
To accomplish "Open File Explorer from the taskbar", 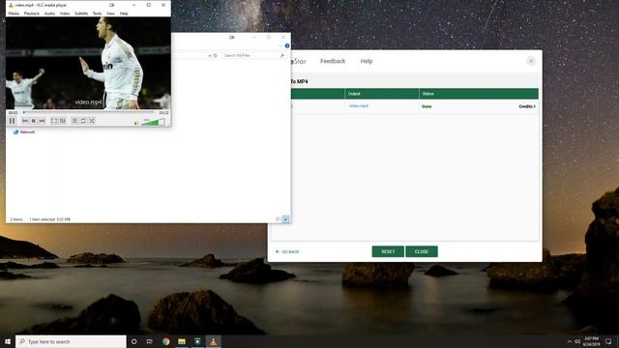I will click(x=182, y=341).
